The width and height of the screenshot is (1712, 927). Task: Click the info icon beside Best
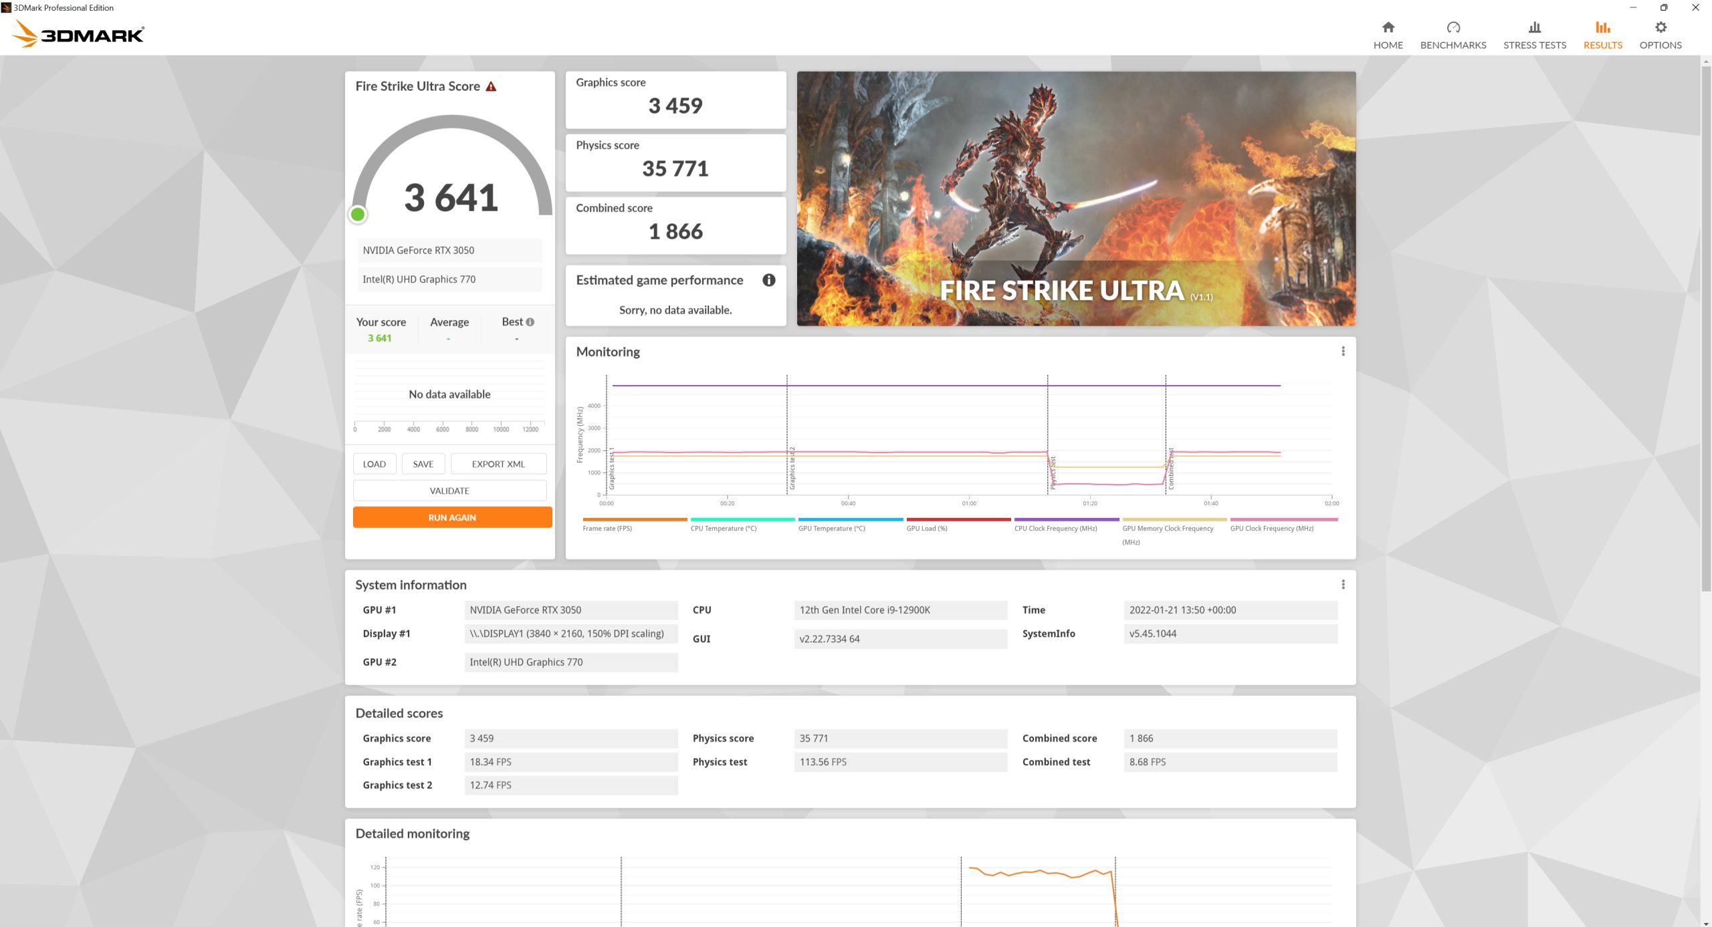pos(530,322)
